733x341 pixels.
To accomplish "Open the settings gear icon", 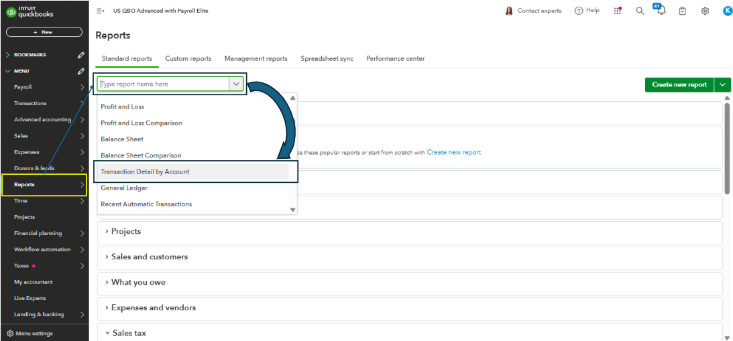I will (705, 11).
